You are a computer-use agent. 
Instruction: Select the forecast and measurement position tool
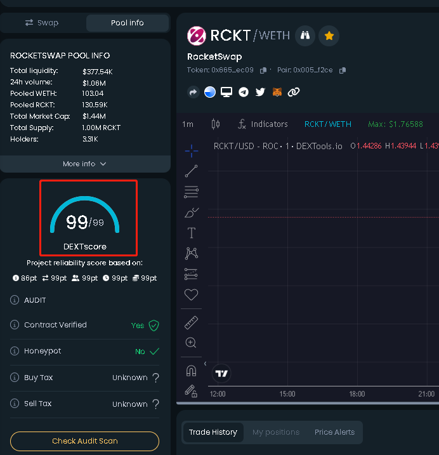191,274
